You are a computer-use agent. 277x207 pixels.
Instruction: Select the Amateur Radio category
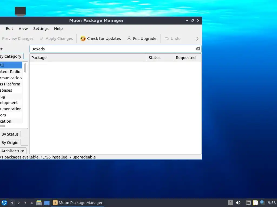tap(11, 72)
